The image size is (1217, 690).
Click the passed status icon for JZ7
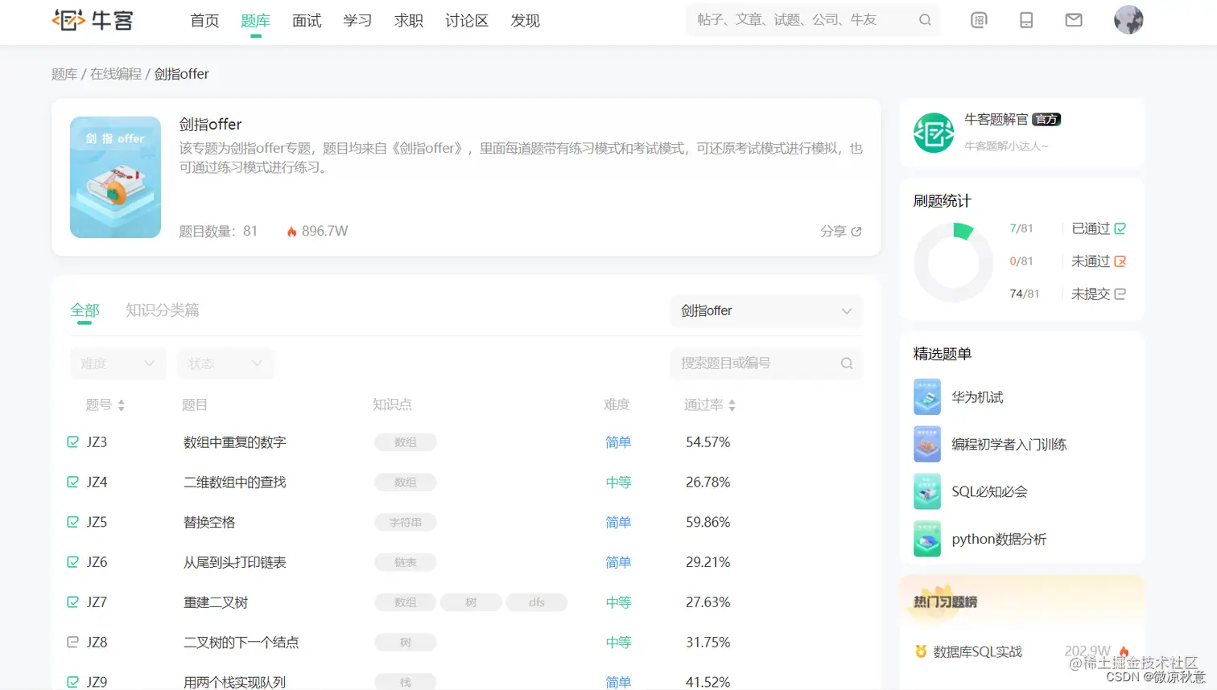pos(72,602)
